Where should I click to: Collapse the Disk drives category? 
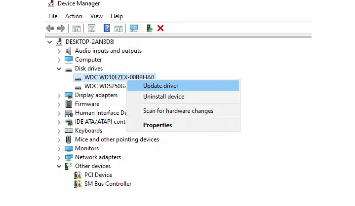click(x=59, y=69)
